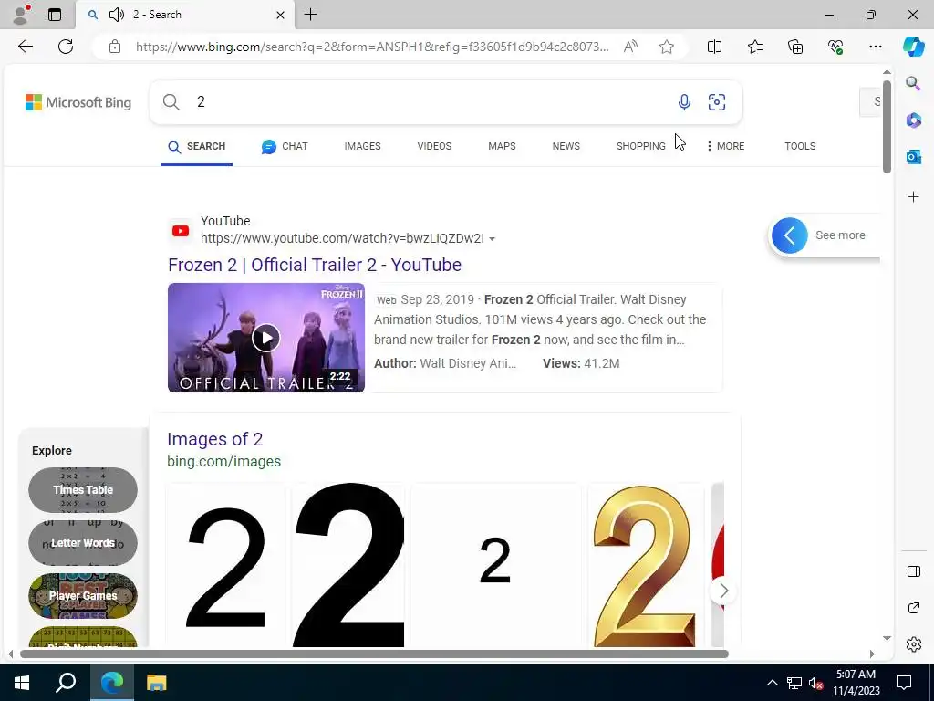Open sidebar search icon
The width and height of the screenshot is (934, 701).
[913, 83]
